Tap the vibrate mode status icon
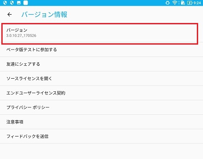This screenshot has width=203, height=159. [167, 3]
